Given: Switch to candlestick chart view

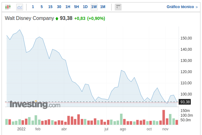Looking at the screenshot, I should click(x=8, y=7).
